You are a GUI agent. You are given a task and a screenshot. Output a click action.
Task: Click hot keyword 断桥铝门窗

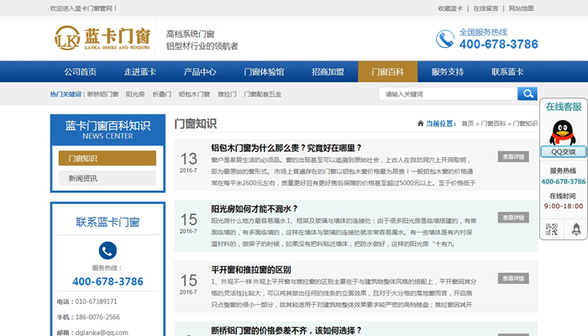[x=102, y=94]
